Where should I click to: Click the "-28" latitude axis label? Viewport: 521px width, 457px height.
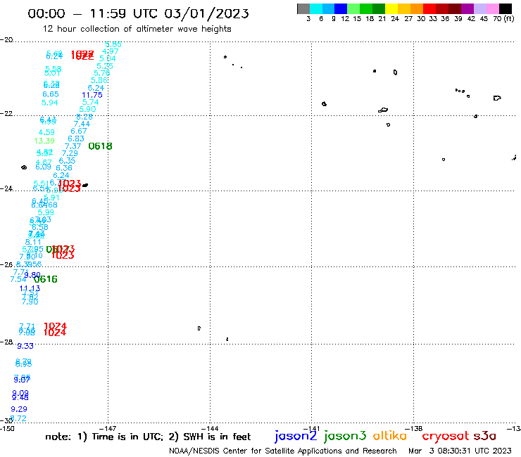[x=6, y=342]
